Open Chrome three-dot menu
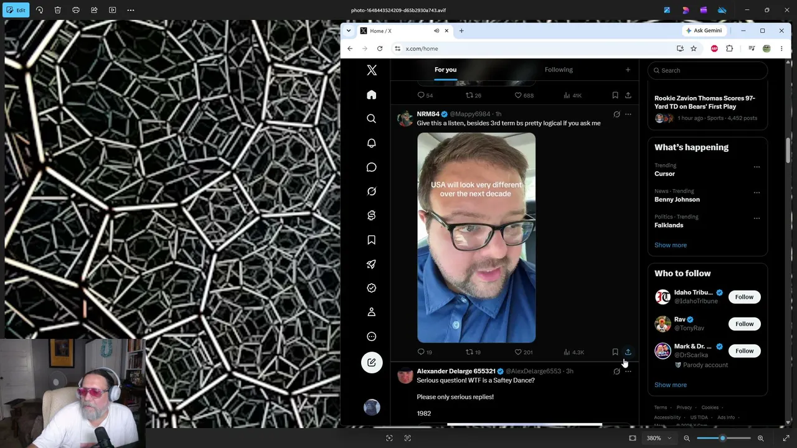 pos(781,49)
